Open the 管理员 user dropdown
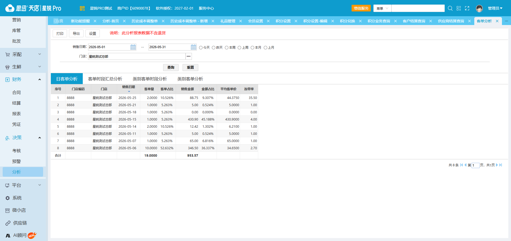This screenshot has width=511, height=241. click(495, 8)
